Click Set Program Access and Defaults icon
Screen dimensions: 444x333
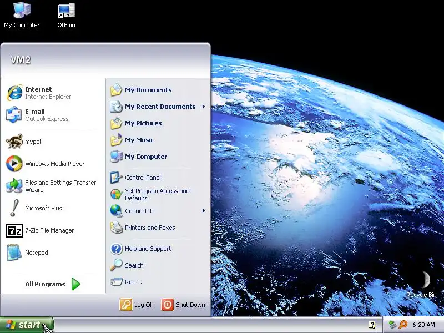pos(116,194)
